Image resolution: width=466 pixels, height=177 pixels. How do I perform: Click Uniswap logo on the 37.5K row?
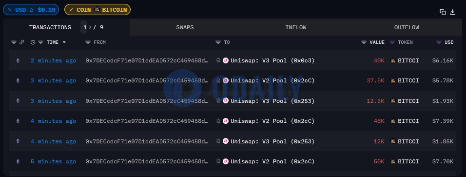click(x=226, y=80)
